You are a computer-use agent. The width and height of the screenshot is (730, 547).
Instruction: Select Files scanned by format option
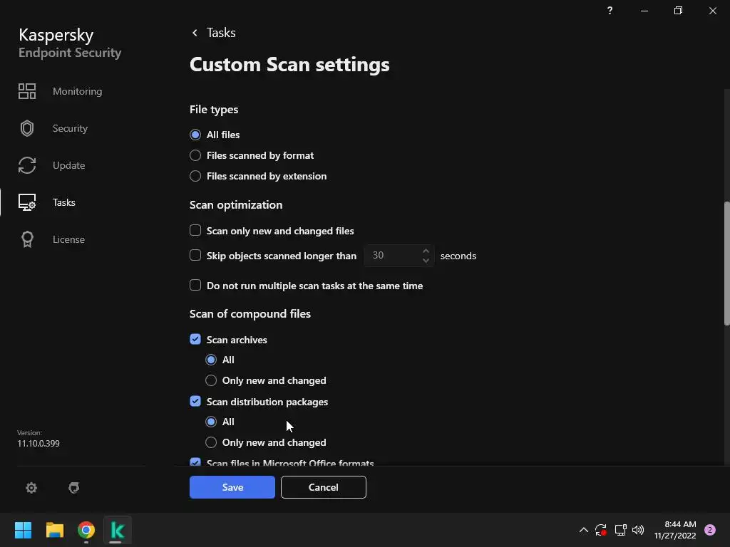[195, 155]
